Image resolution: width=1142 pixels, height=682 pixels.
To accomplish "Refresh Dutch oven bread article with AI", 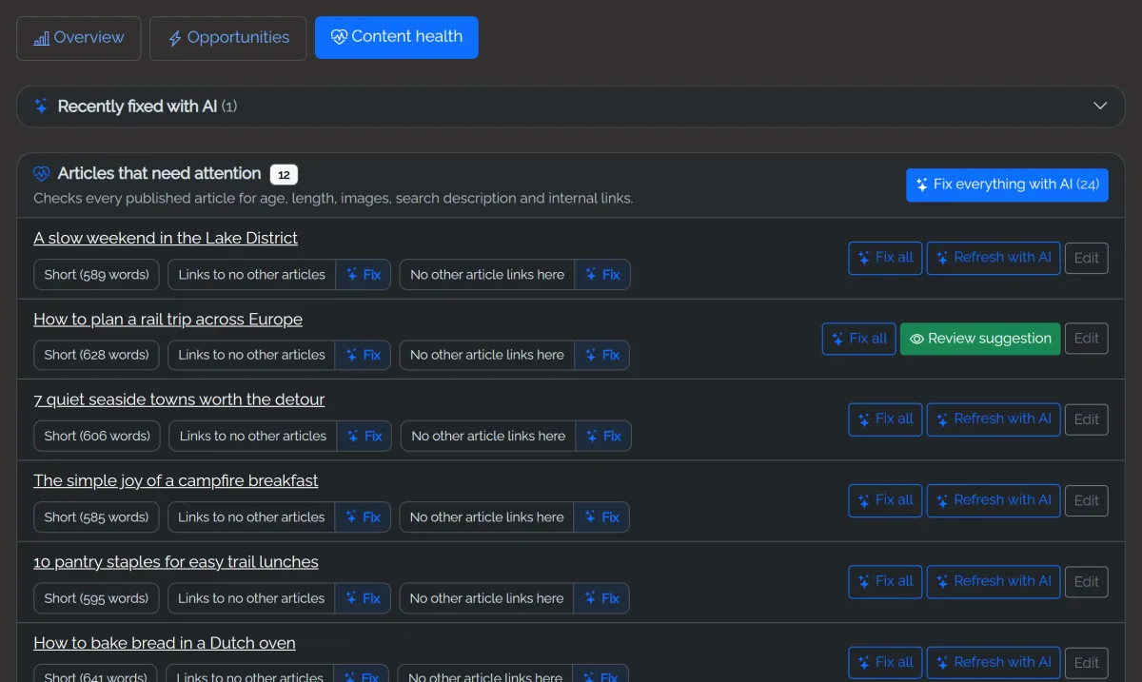I will point(994,663).
